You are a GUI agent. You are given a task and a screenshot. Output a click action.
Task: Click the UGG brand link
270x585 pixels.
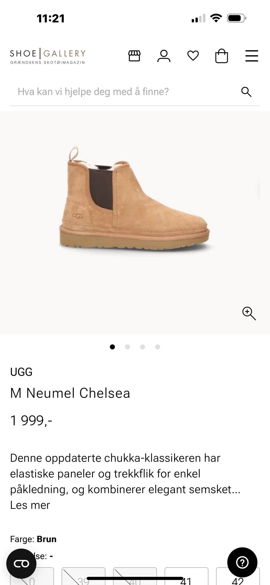(x=21, y=372)
